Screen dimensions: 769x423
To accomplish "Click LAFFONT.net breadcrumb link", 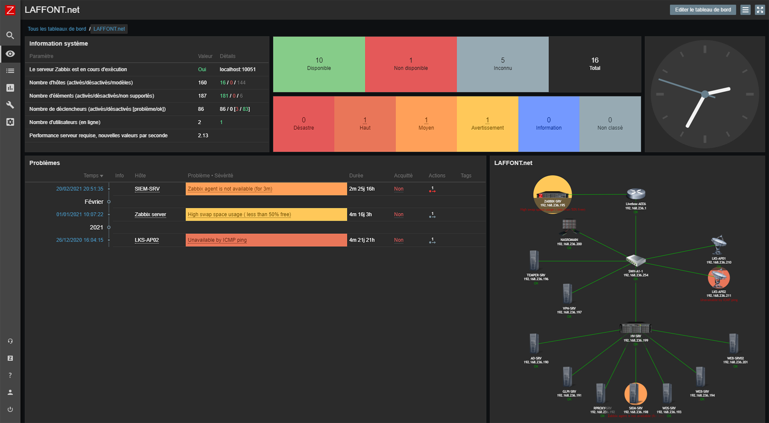I will point(109,29).
